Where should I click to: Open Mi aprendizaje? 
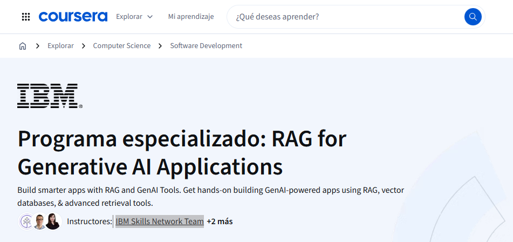(x=191, y=16)
